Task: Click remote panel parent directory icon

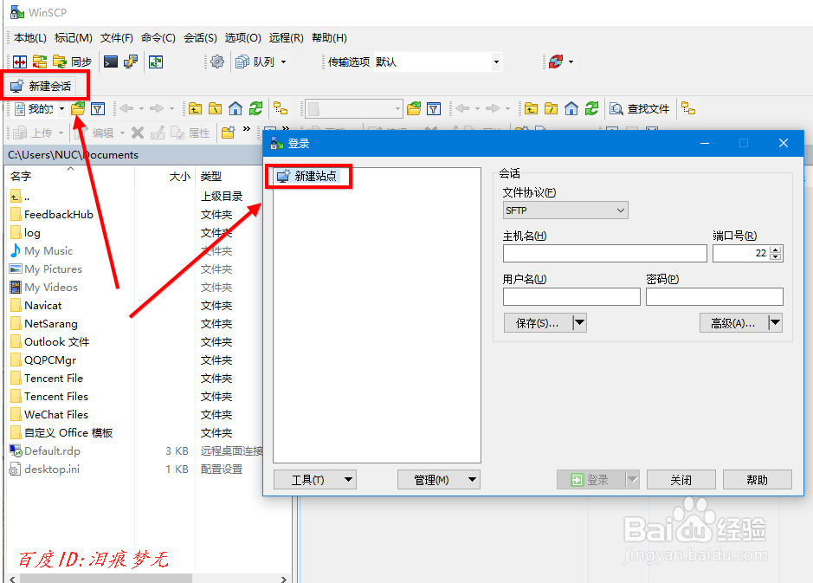Action: point(531,109)
